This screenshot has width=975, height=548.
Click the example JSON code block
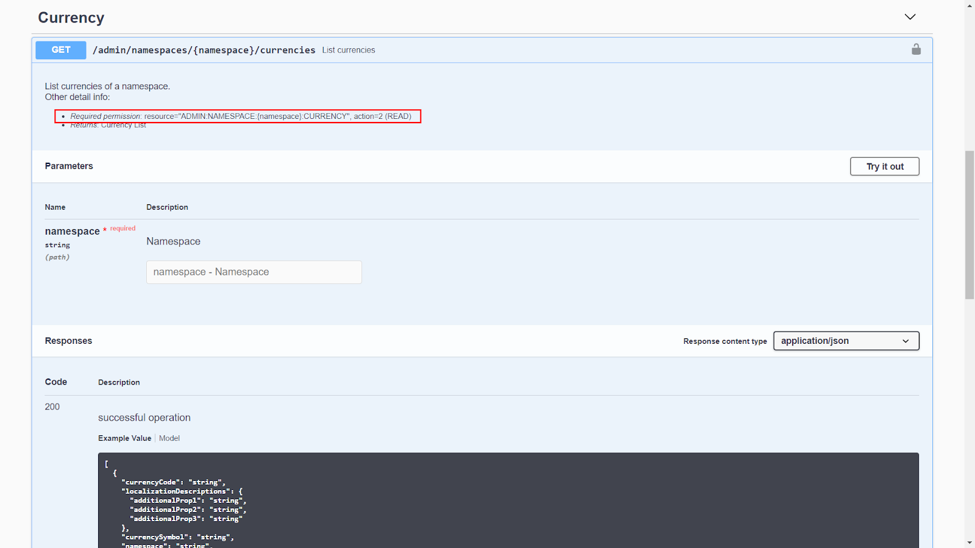(x=508, y=500)
